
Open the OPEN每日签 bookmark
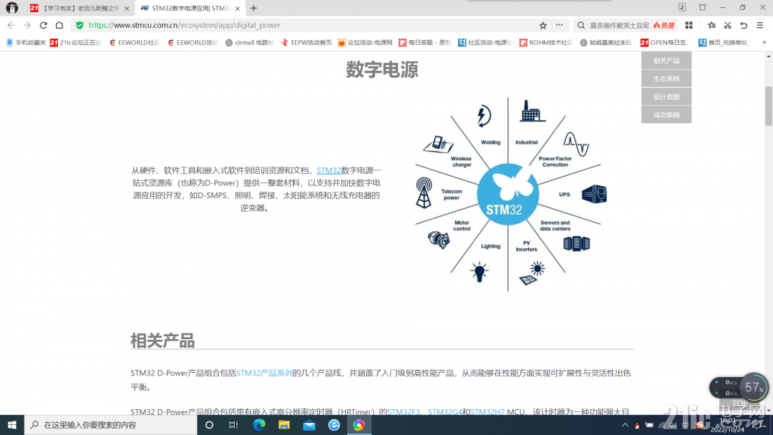point(664,43)
